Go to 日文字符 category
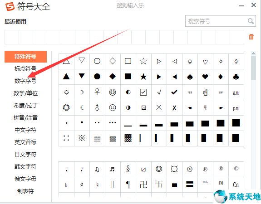This screenshot has width=261, height=204. [25, 154]
